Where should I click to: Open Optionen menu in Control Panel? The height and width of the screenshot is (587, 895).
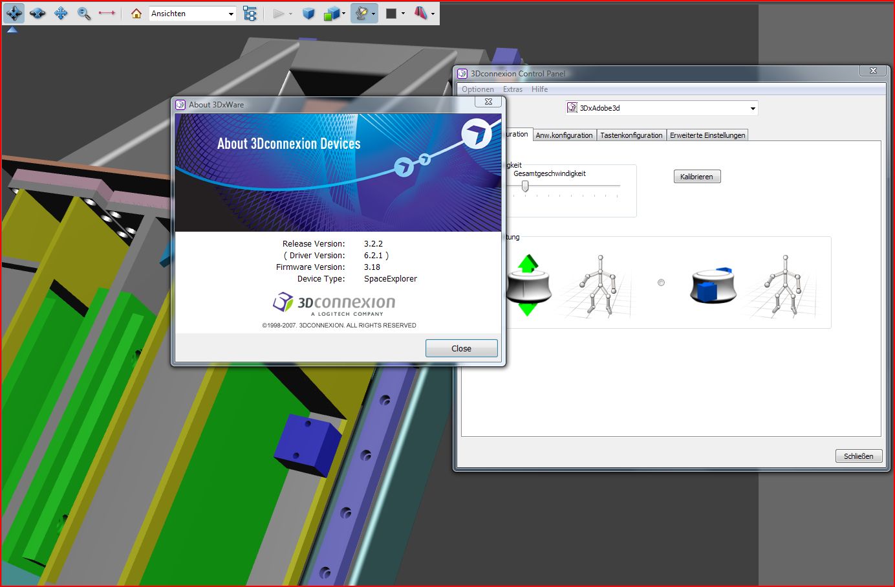point(478,89)
